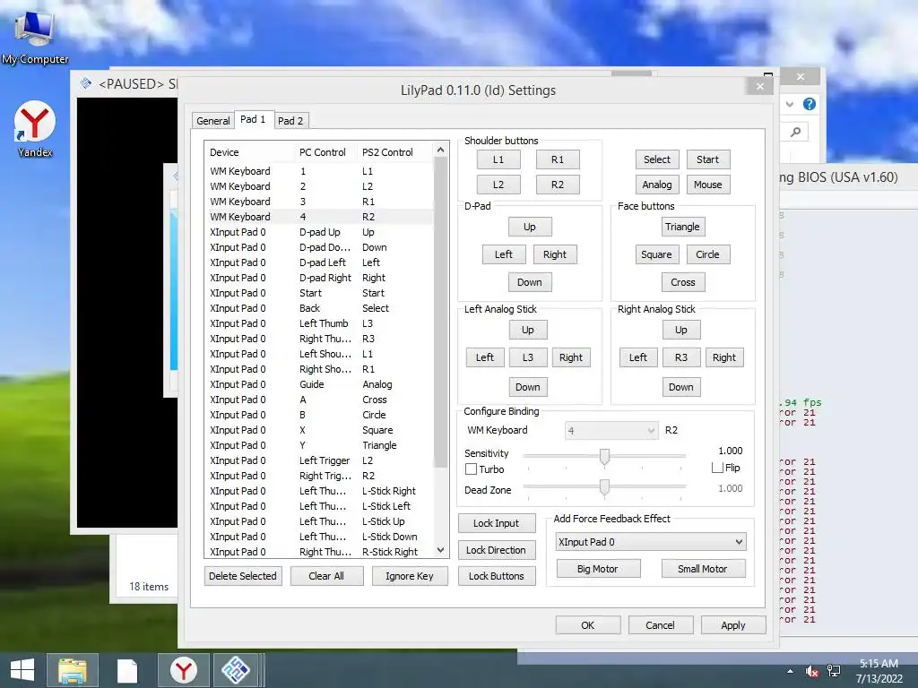
Task: Click the Mouse button
Action: click(707, 185)
